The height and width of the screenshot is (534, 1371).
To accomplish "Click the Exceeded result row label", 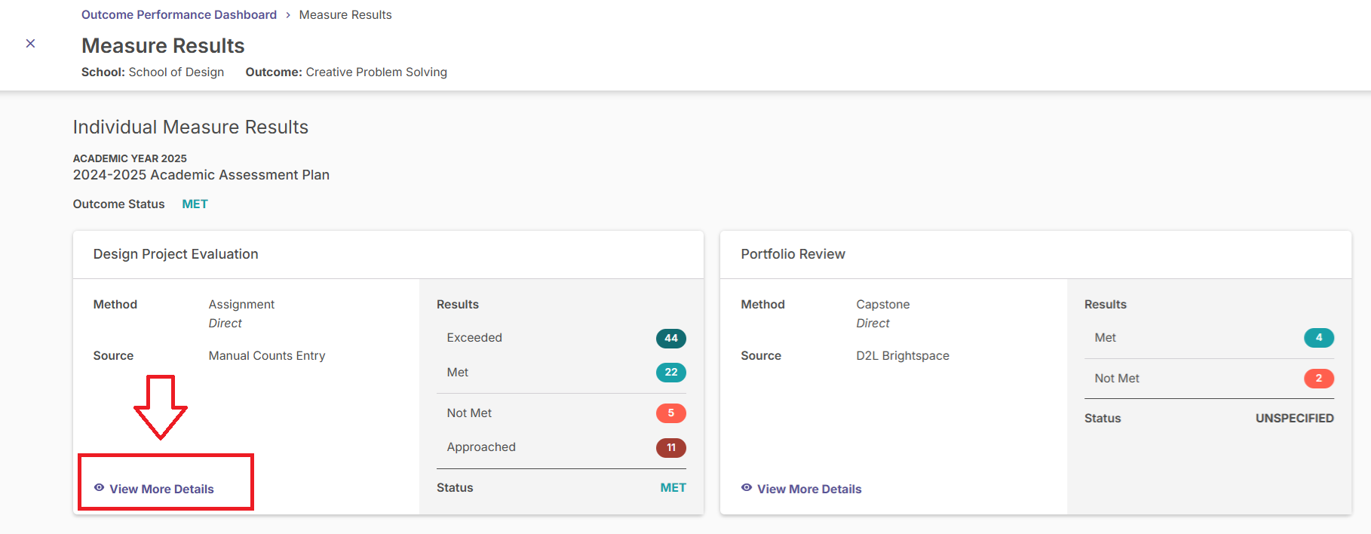I will [x=474, y=338].
